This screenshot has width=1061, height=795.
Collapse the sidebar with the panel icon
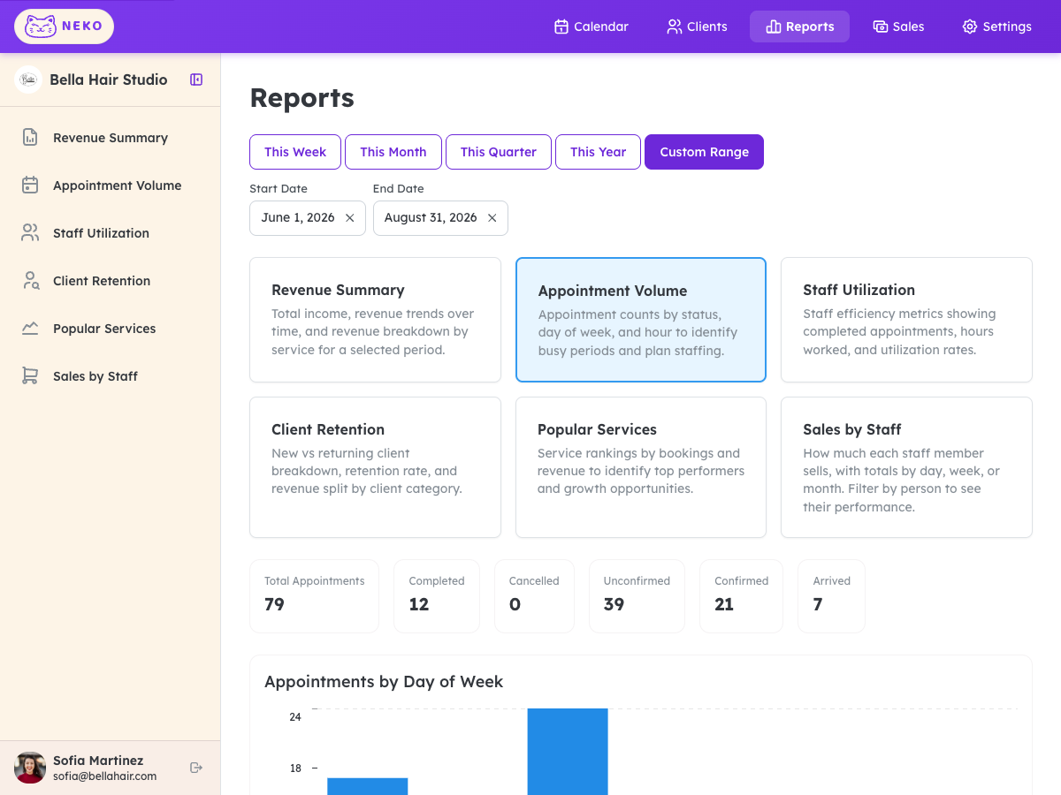pos(196,79)
